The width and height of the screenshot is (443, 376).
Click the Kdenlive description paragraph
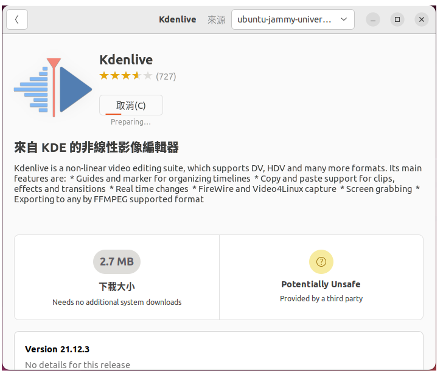pyautogui.click(x=218, y=183)
